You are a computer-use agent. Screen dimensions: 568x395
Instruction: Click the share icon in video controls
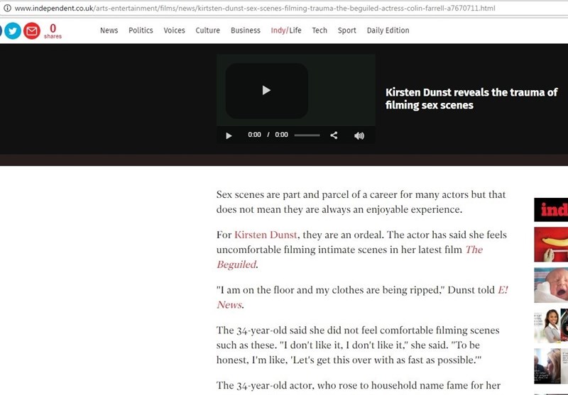coord(334,135)
